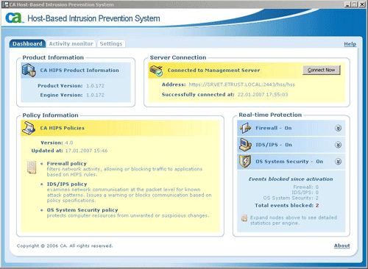Click the CA logo in header

14,18
